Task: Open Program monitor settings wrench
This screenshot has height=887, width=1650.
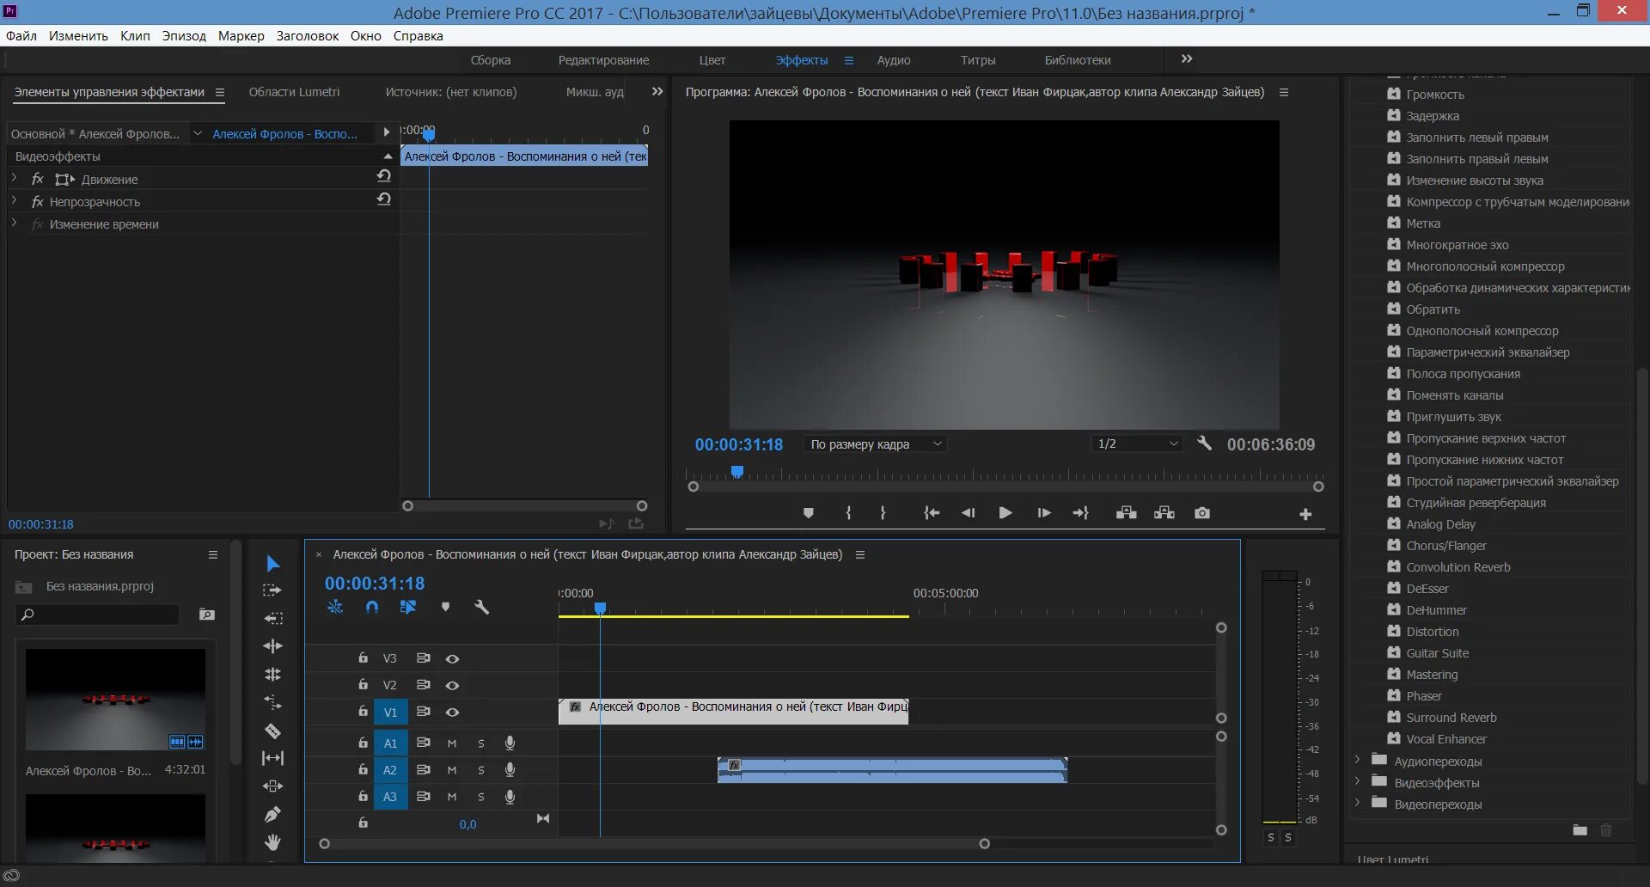Action: [1204, 443]
